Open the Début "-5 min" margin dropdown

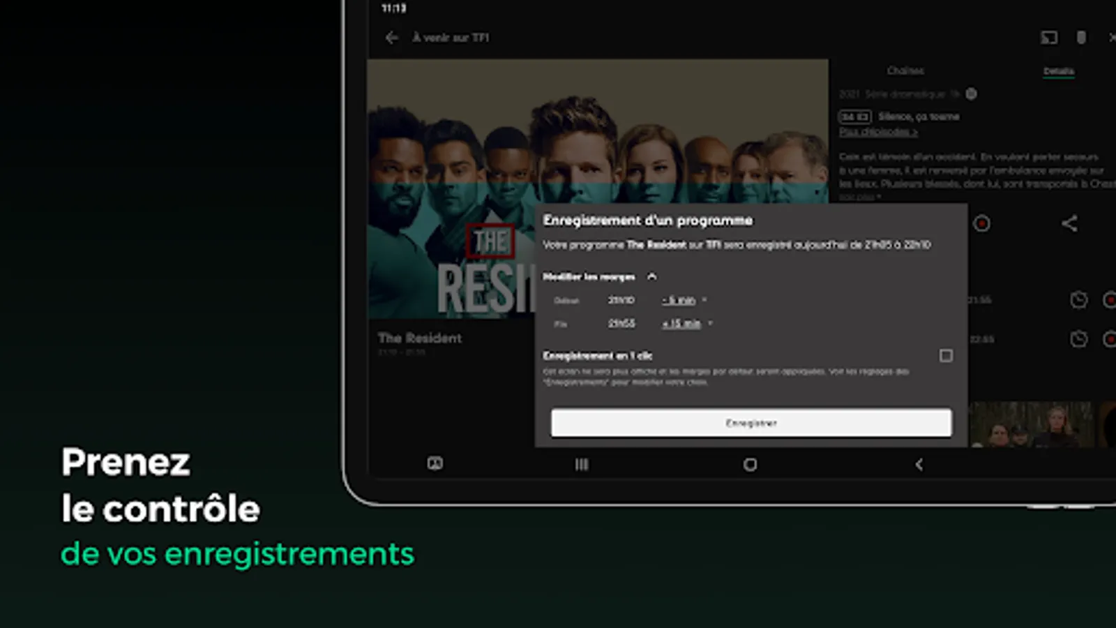pyautogui.click(x=684, y=300)
